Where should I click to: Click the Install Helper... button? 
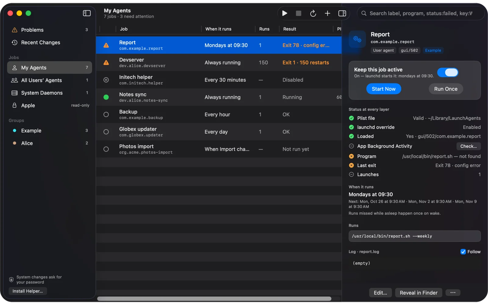[x=28, y=291]
